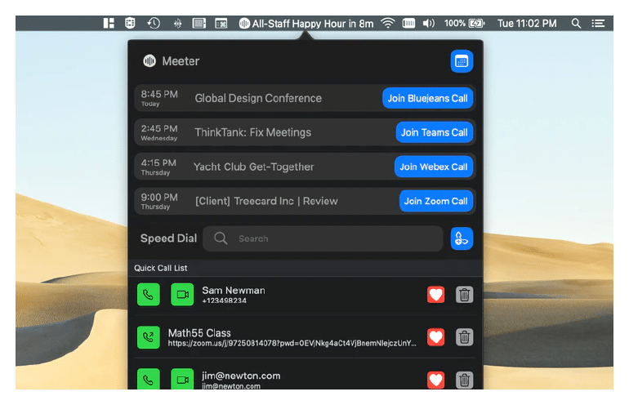This screenshot has width=629, height=405.
Task: Select the [Client] Treecard Inc | Review title
Action: (266, 201)
